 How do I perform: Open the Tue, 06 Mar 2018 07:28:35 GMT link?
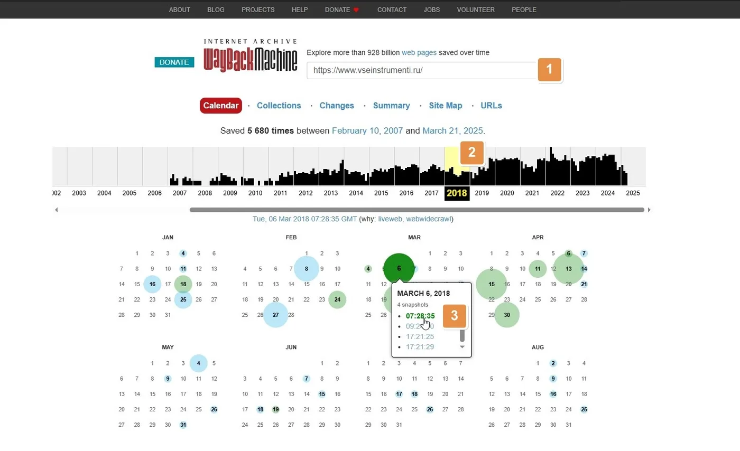point(305,219)
